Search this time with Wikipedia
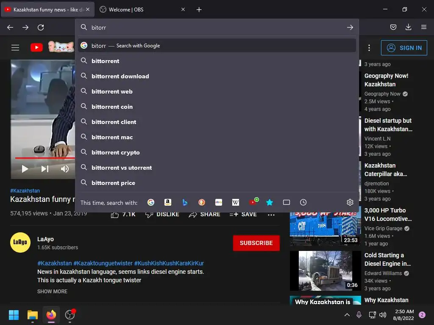This screenshot has width=434, height=325. point(236,202)
